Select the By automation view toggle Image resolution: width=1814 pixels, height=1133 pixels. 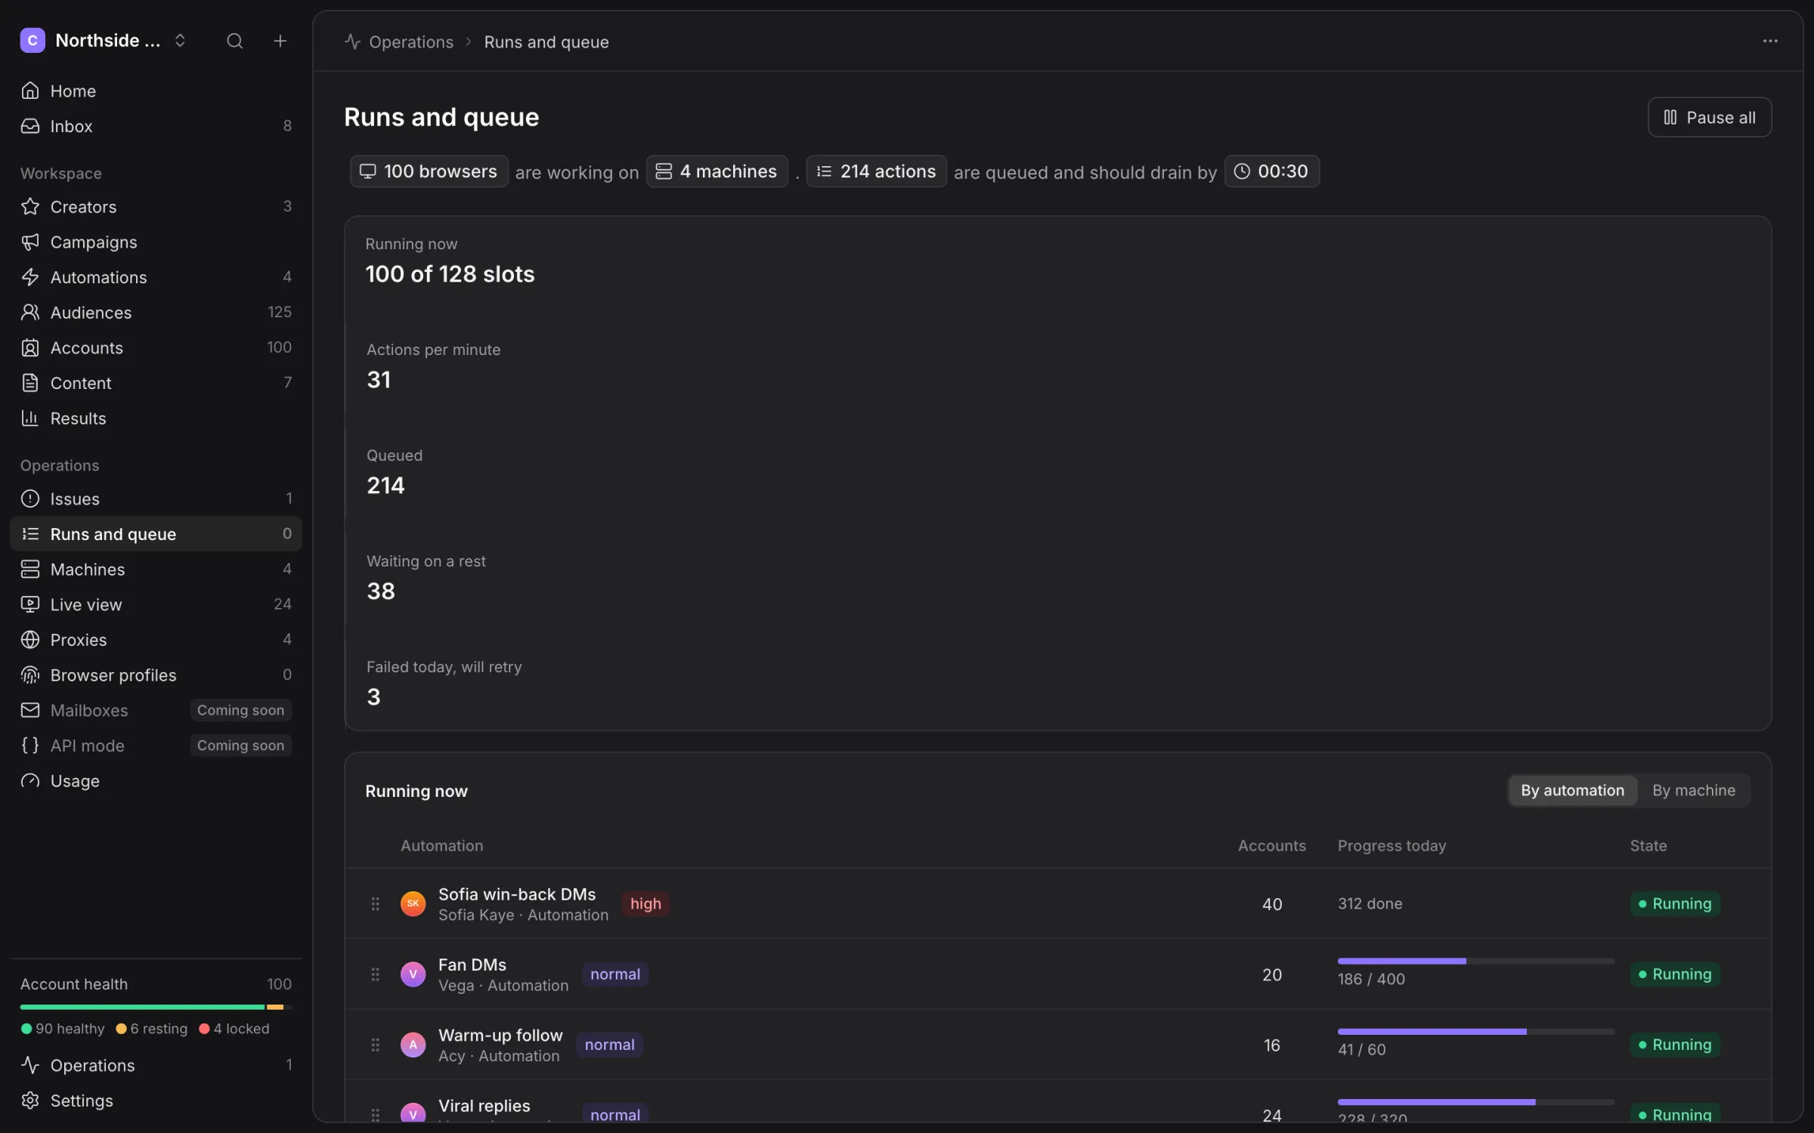click(x=1572, y=790)
